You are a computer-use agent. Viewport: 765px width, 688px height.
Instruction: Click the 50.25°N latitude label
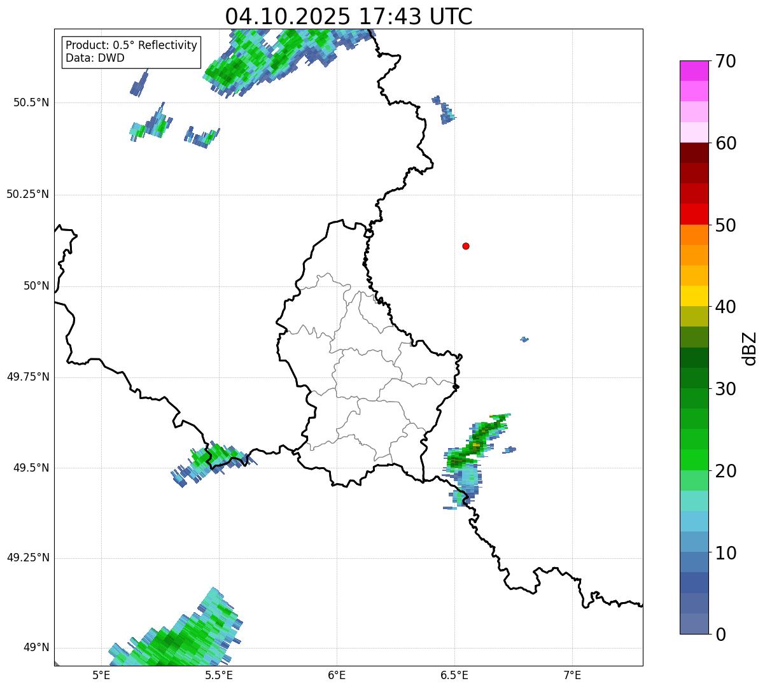tap(28, 194)
